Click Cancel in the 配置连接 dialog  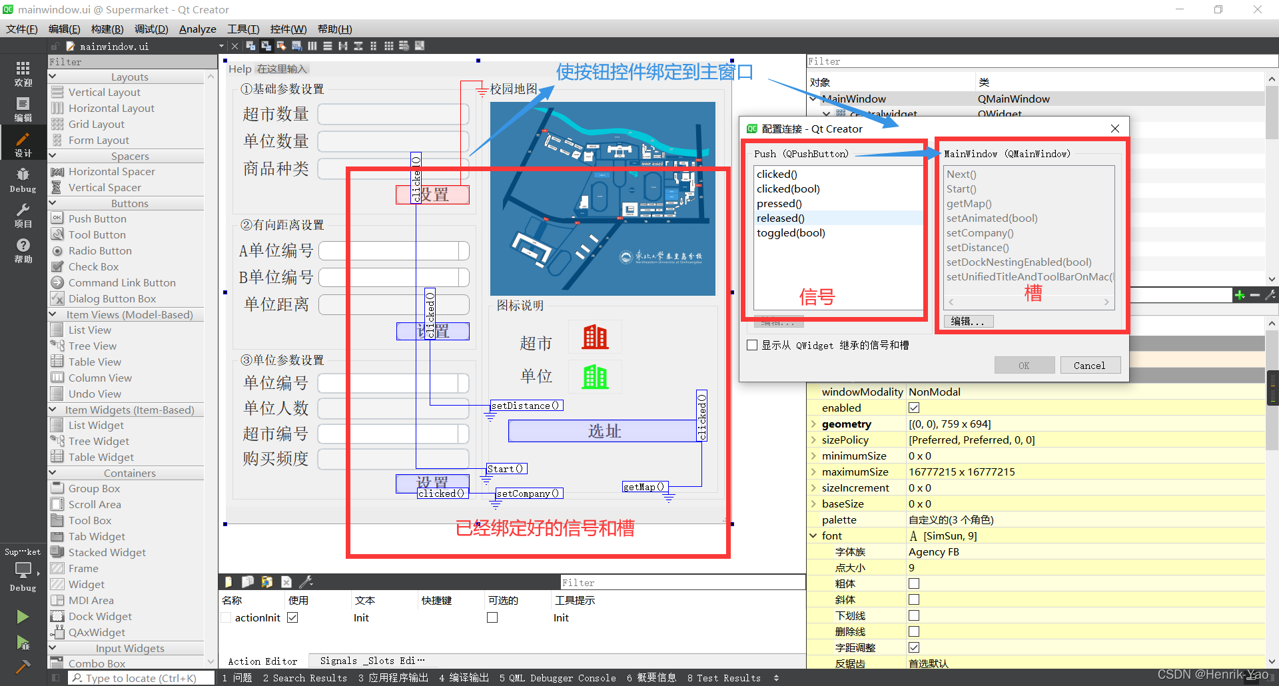coord(1090,365)
